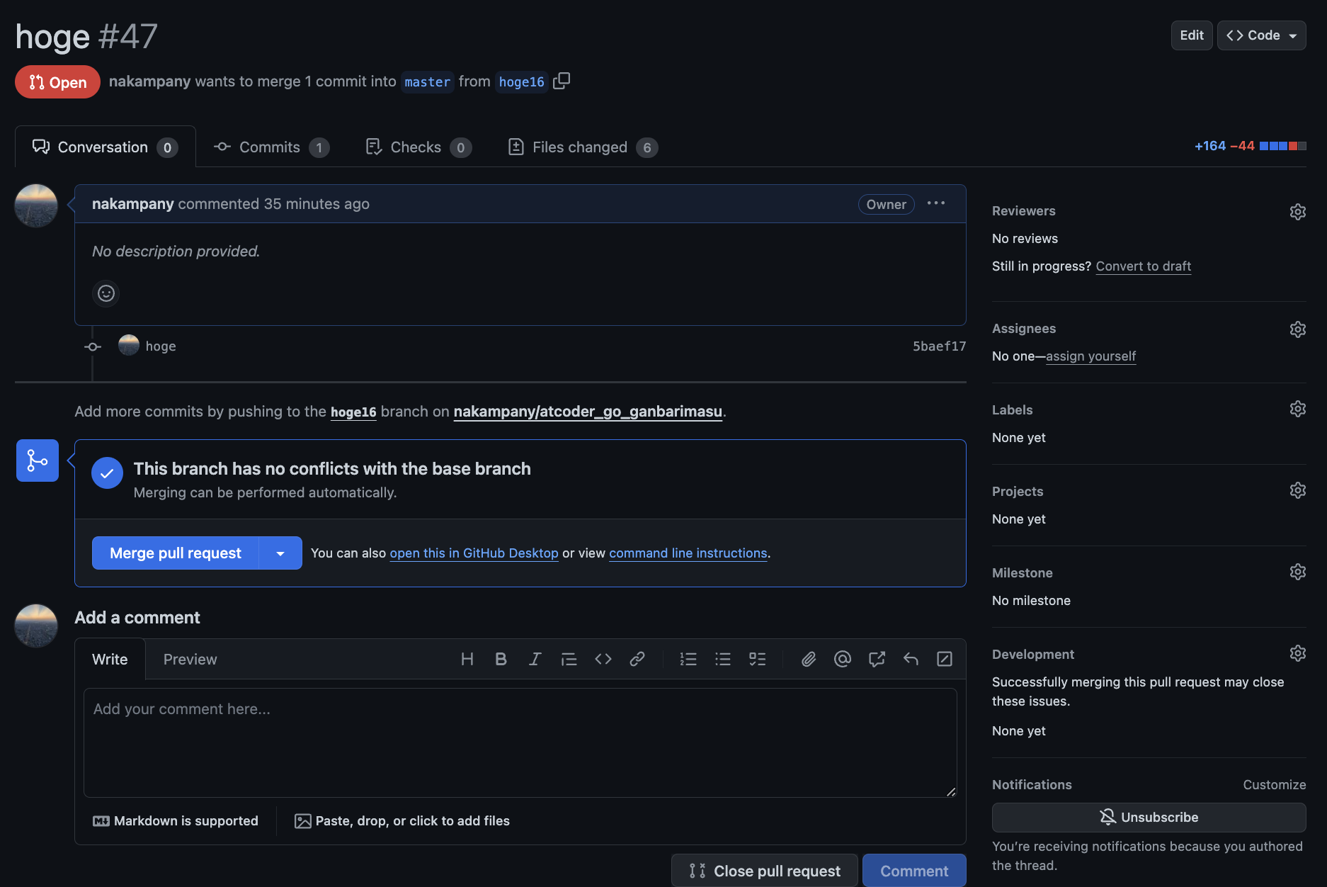Apply bold formatting in comment editor
1327x887 pixels.
click(501, 659)
